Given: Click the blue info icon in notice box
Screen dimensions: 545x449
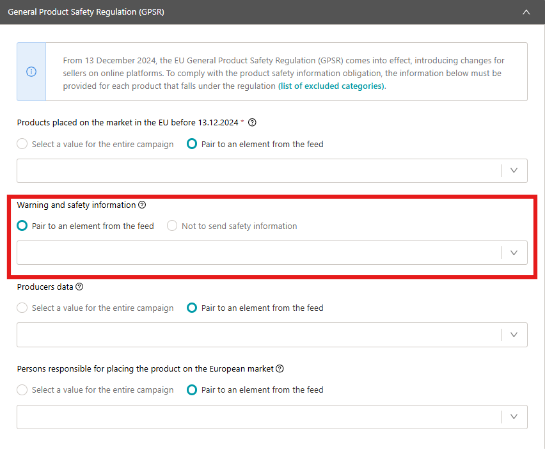Looking at the screenshot, I should point(31,72).
